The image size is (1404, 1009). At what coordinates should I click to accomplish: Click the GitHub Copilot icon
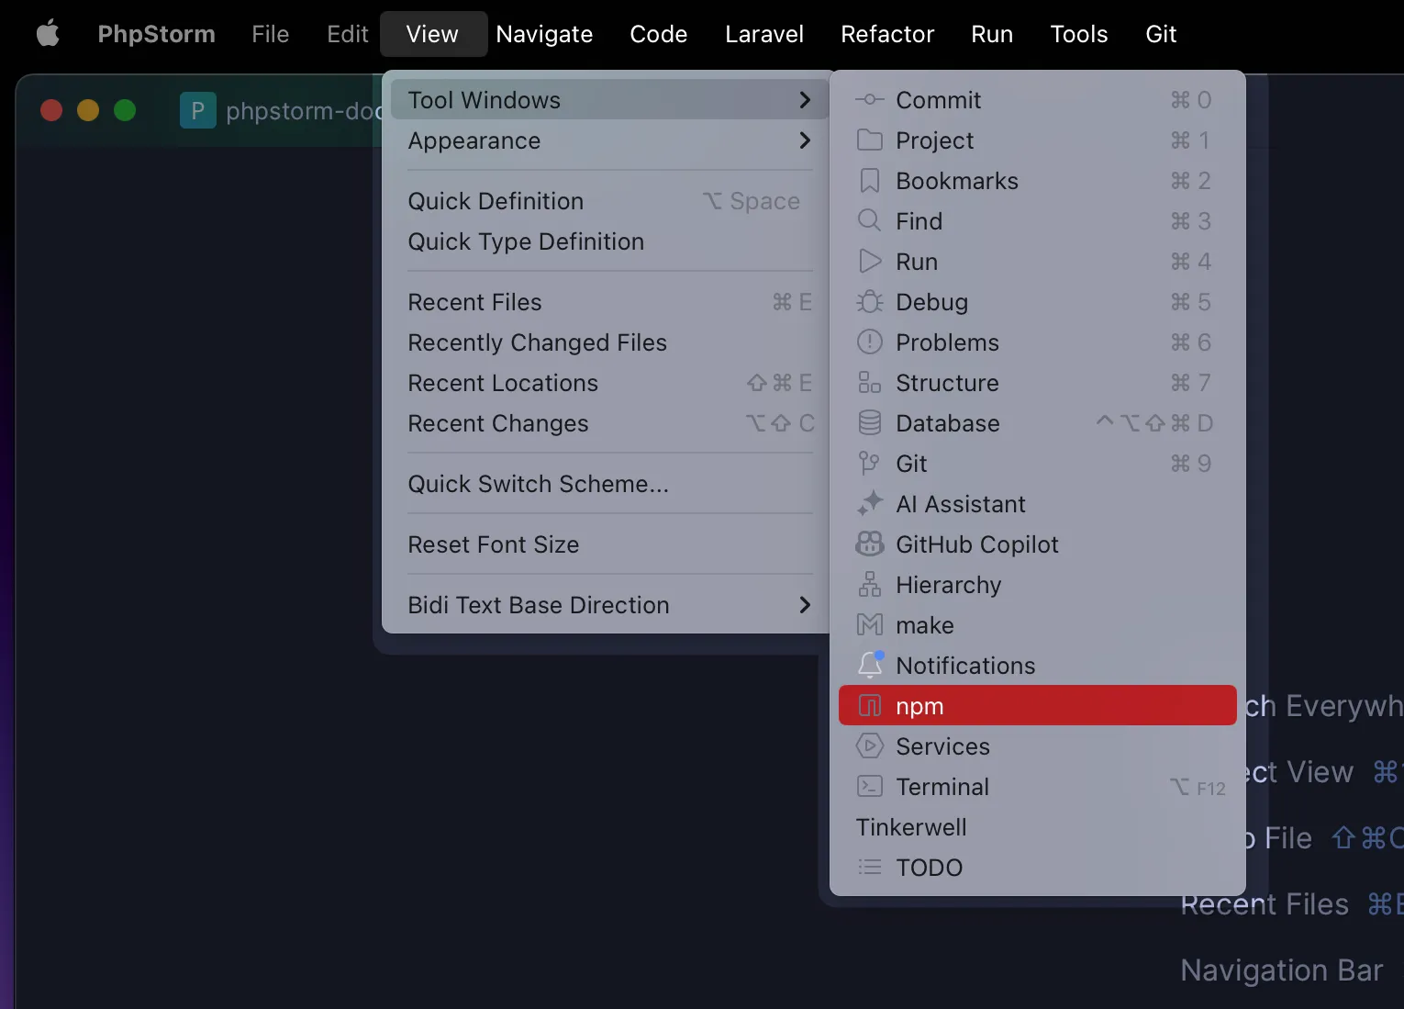(x=869, y=544)
